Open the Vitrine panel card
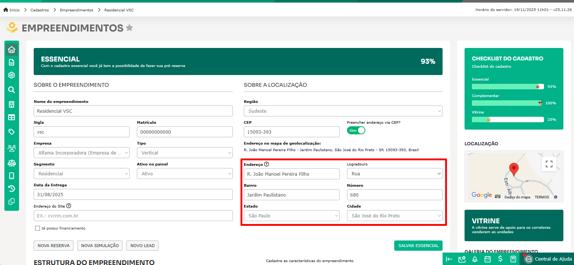574x265 pixels. (x=514, y=225)
